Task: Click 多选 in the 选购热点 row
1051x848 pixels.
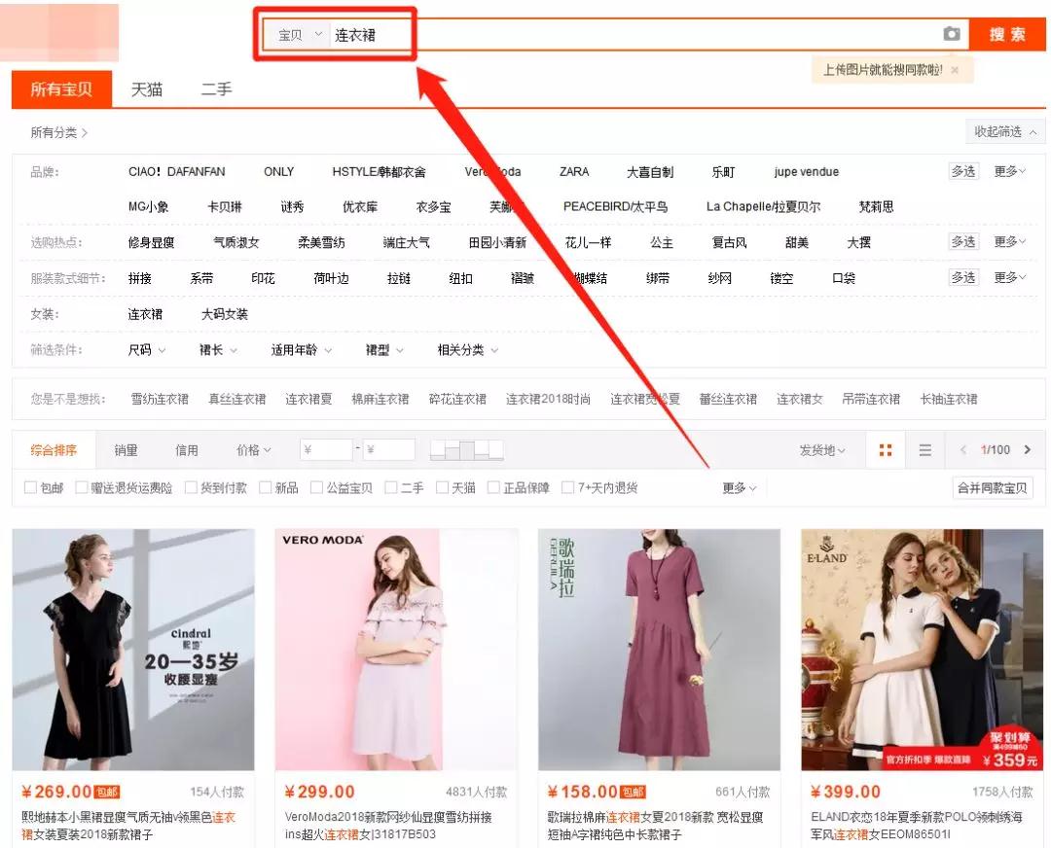Action: point(963,242)
